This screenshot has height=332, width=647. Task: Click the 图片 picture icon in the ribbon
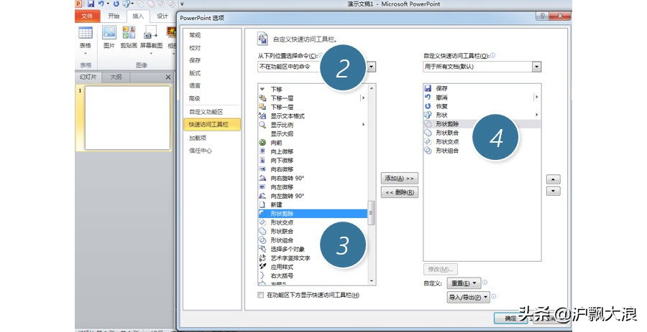coord(109,33)
